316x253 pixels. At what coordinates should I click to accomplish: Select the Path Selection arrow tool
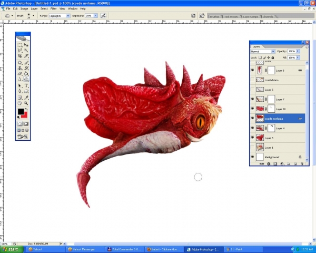pos(20,85)
